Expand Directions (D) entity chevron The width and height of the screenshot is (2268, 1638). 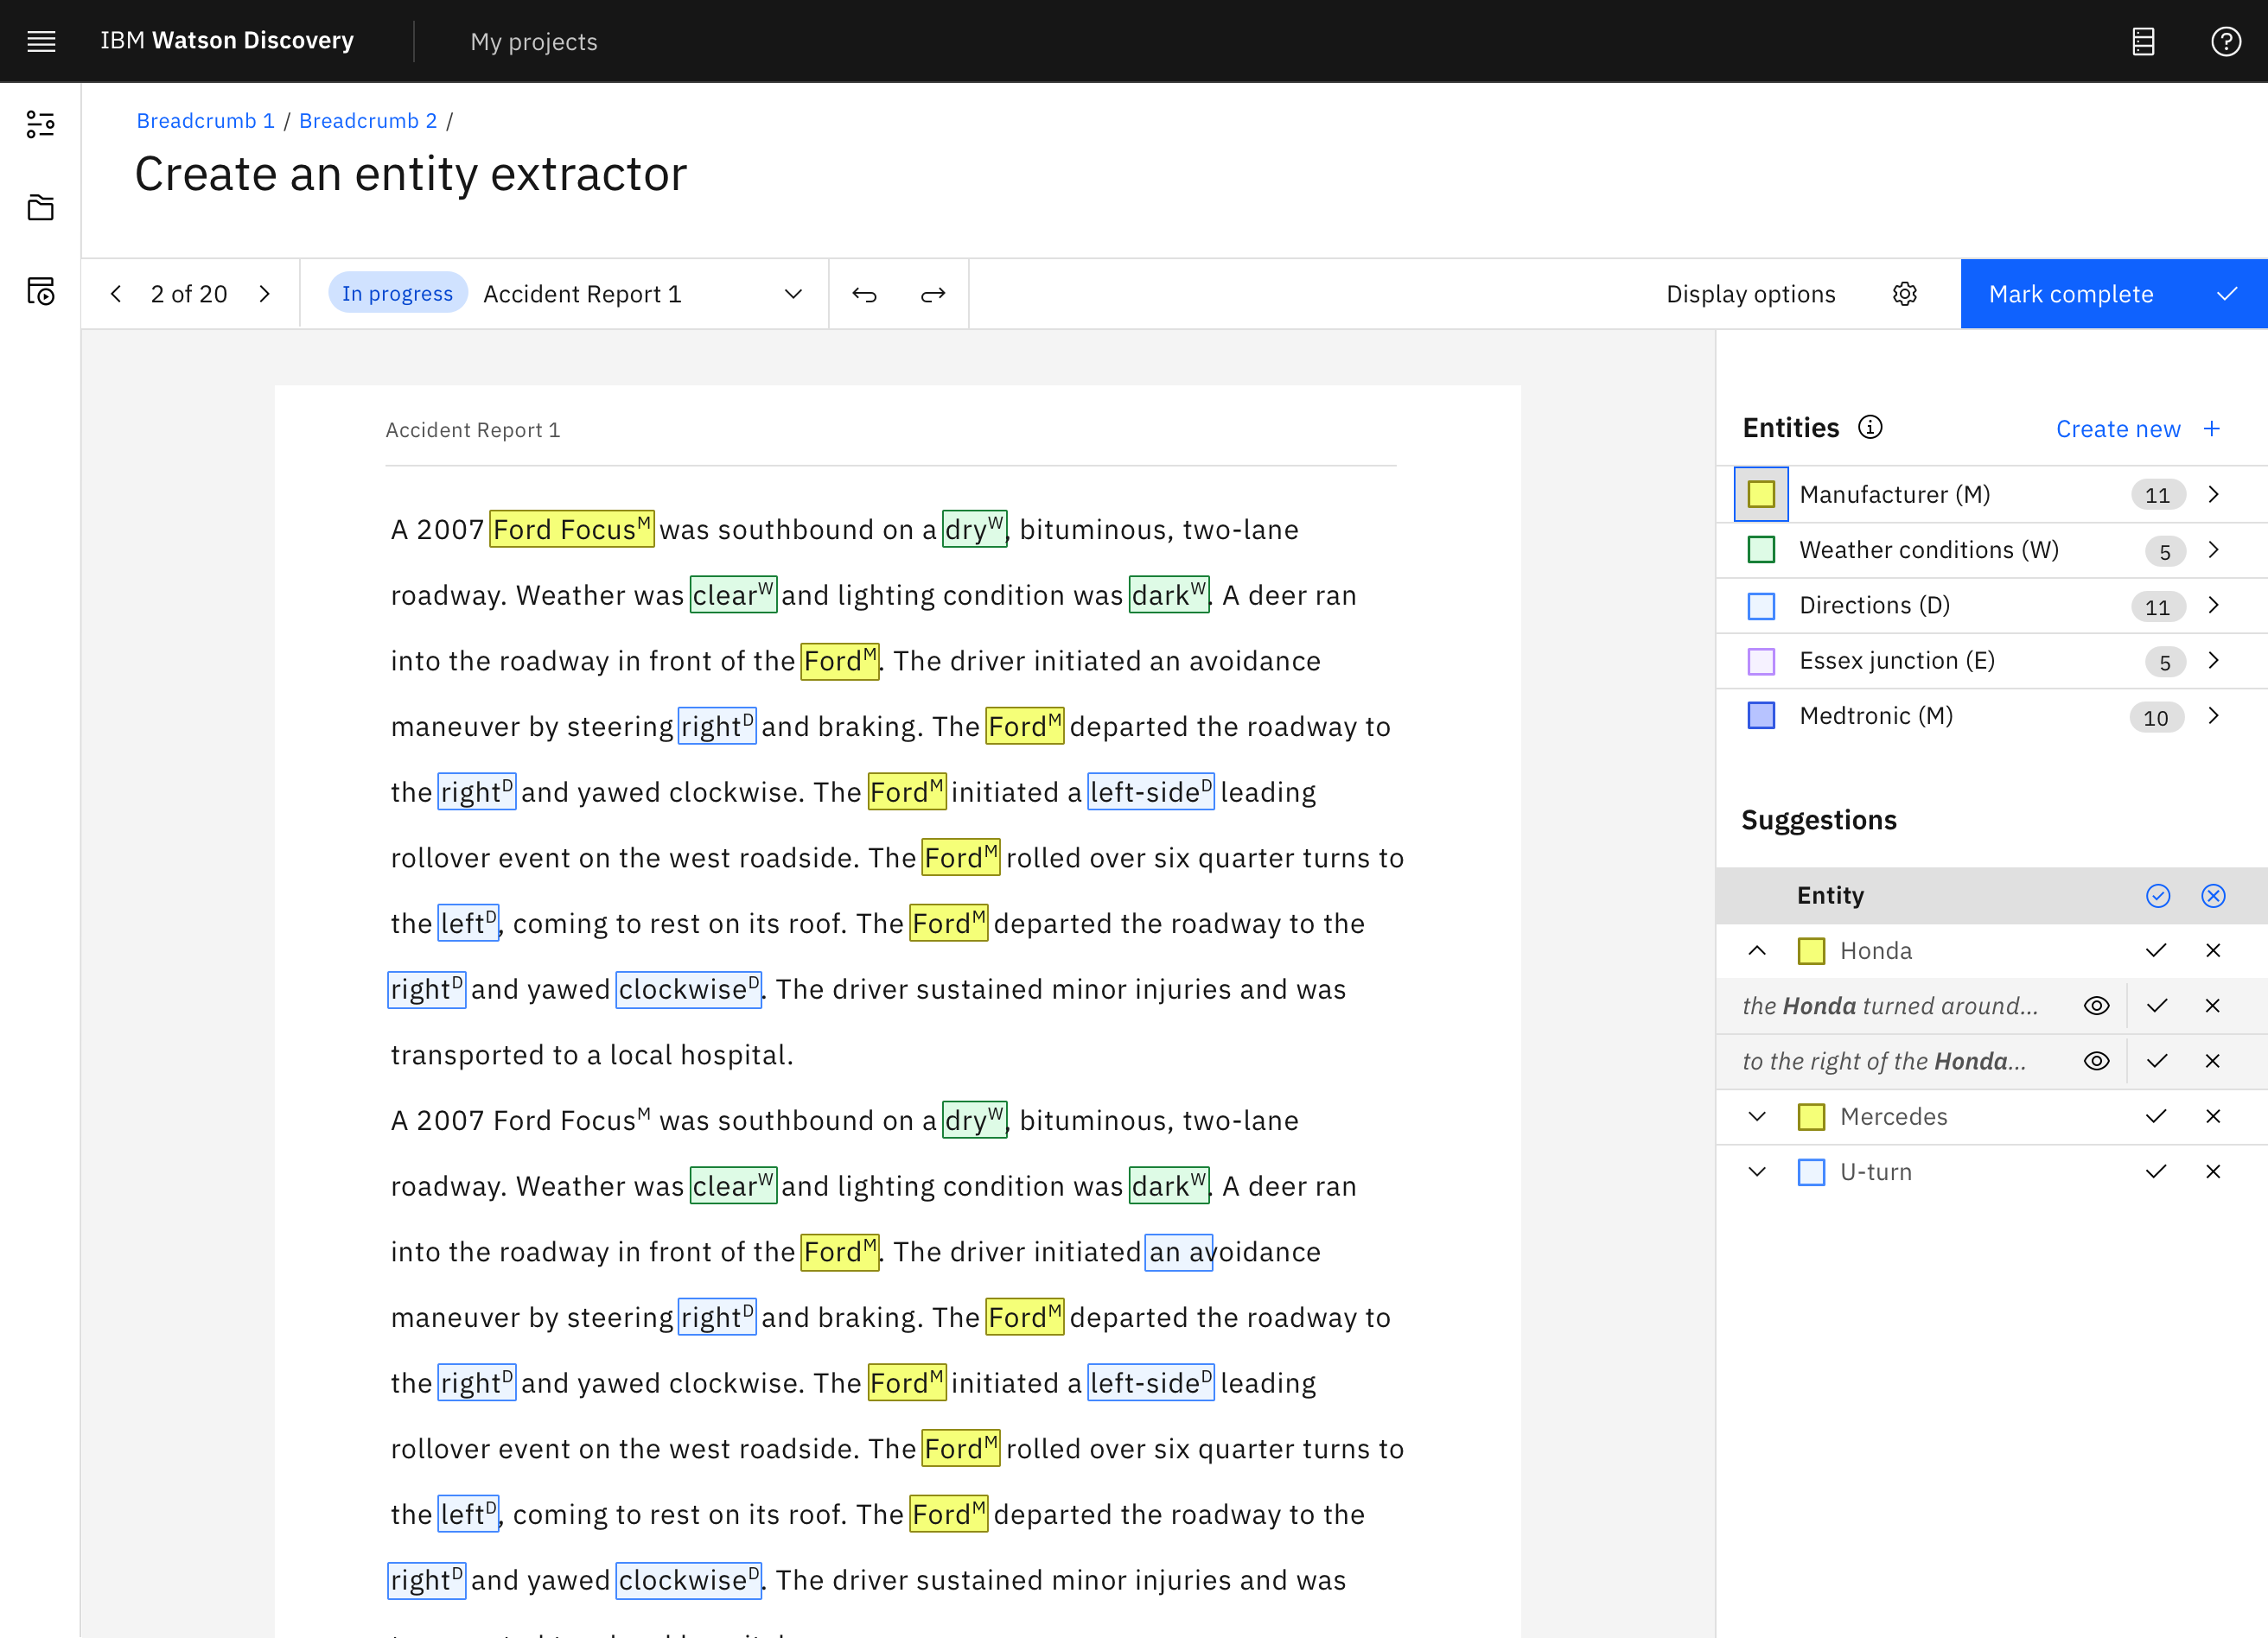(x=2213, y=605)
